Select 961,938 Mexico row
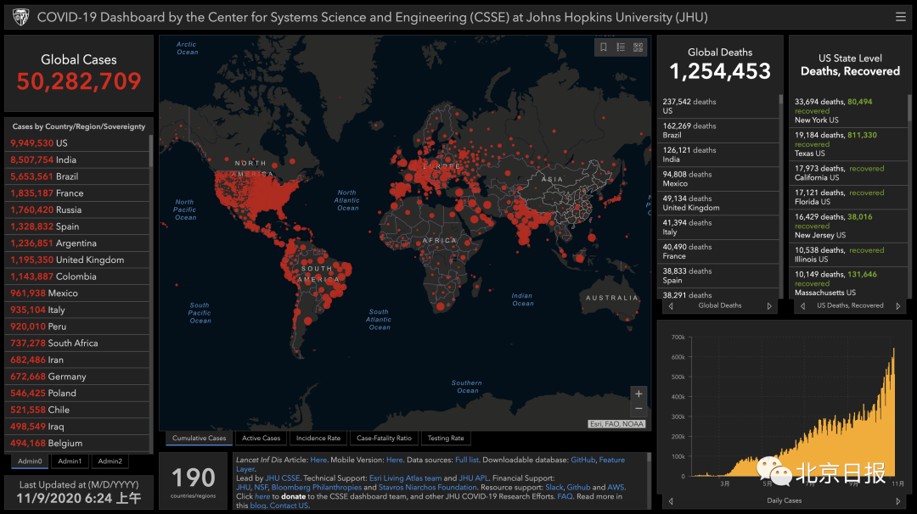 77,293
